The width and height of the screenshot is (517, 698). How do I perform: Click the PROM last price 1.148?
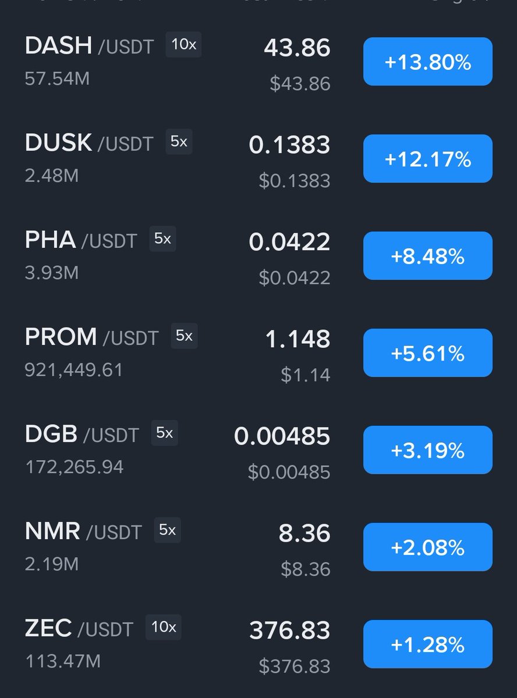pyautogui.click(x=298, y=339)
